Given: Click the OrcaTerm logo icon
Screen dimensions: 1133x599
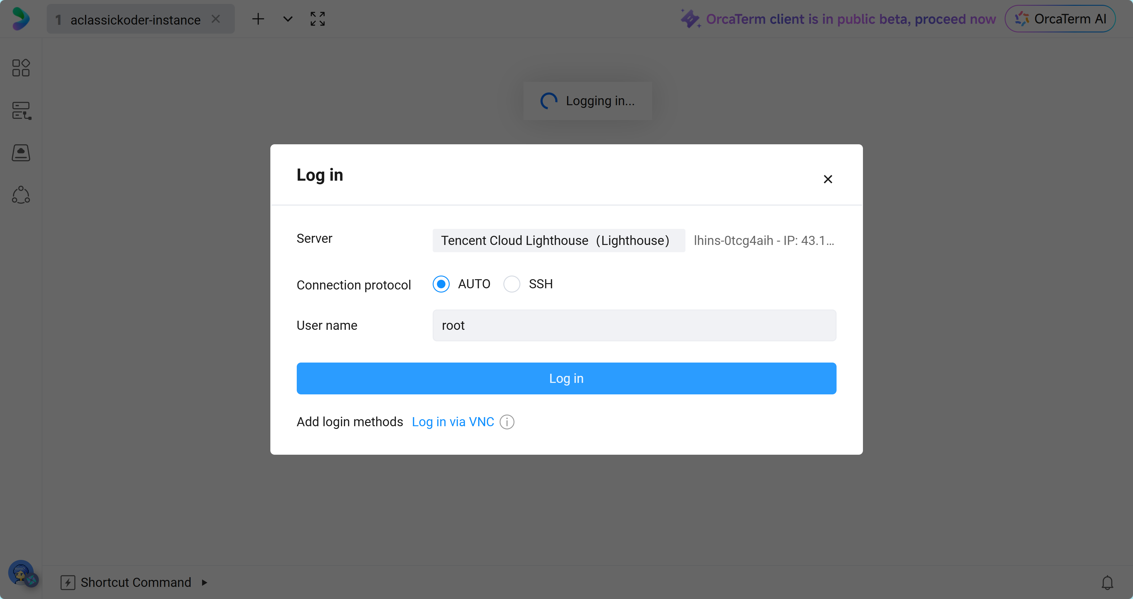Looking at the screenshot, I should pos(20,19).
